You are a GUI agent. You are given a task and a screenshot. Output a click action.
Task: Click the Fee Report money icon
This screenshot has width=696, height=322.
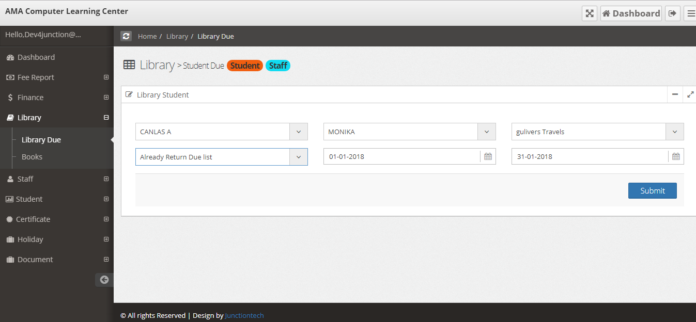point(10,77)
